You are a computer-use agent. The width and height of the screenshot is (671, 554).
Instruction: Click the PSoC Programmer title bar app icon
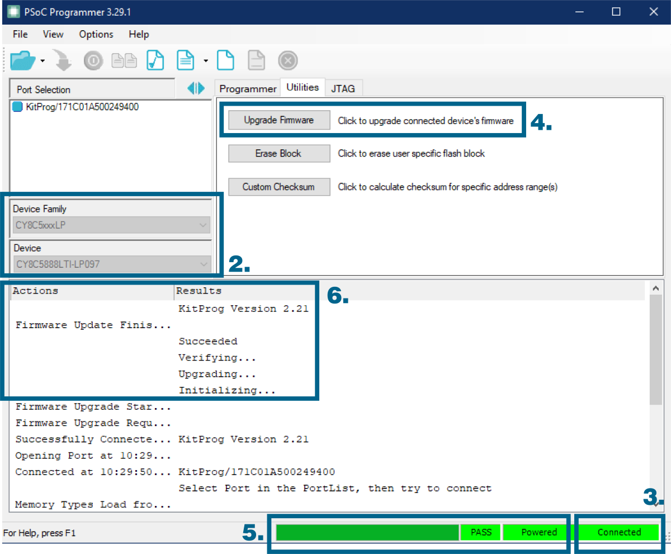pyautogui.click(x=13, y=12)
